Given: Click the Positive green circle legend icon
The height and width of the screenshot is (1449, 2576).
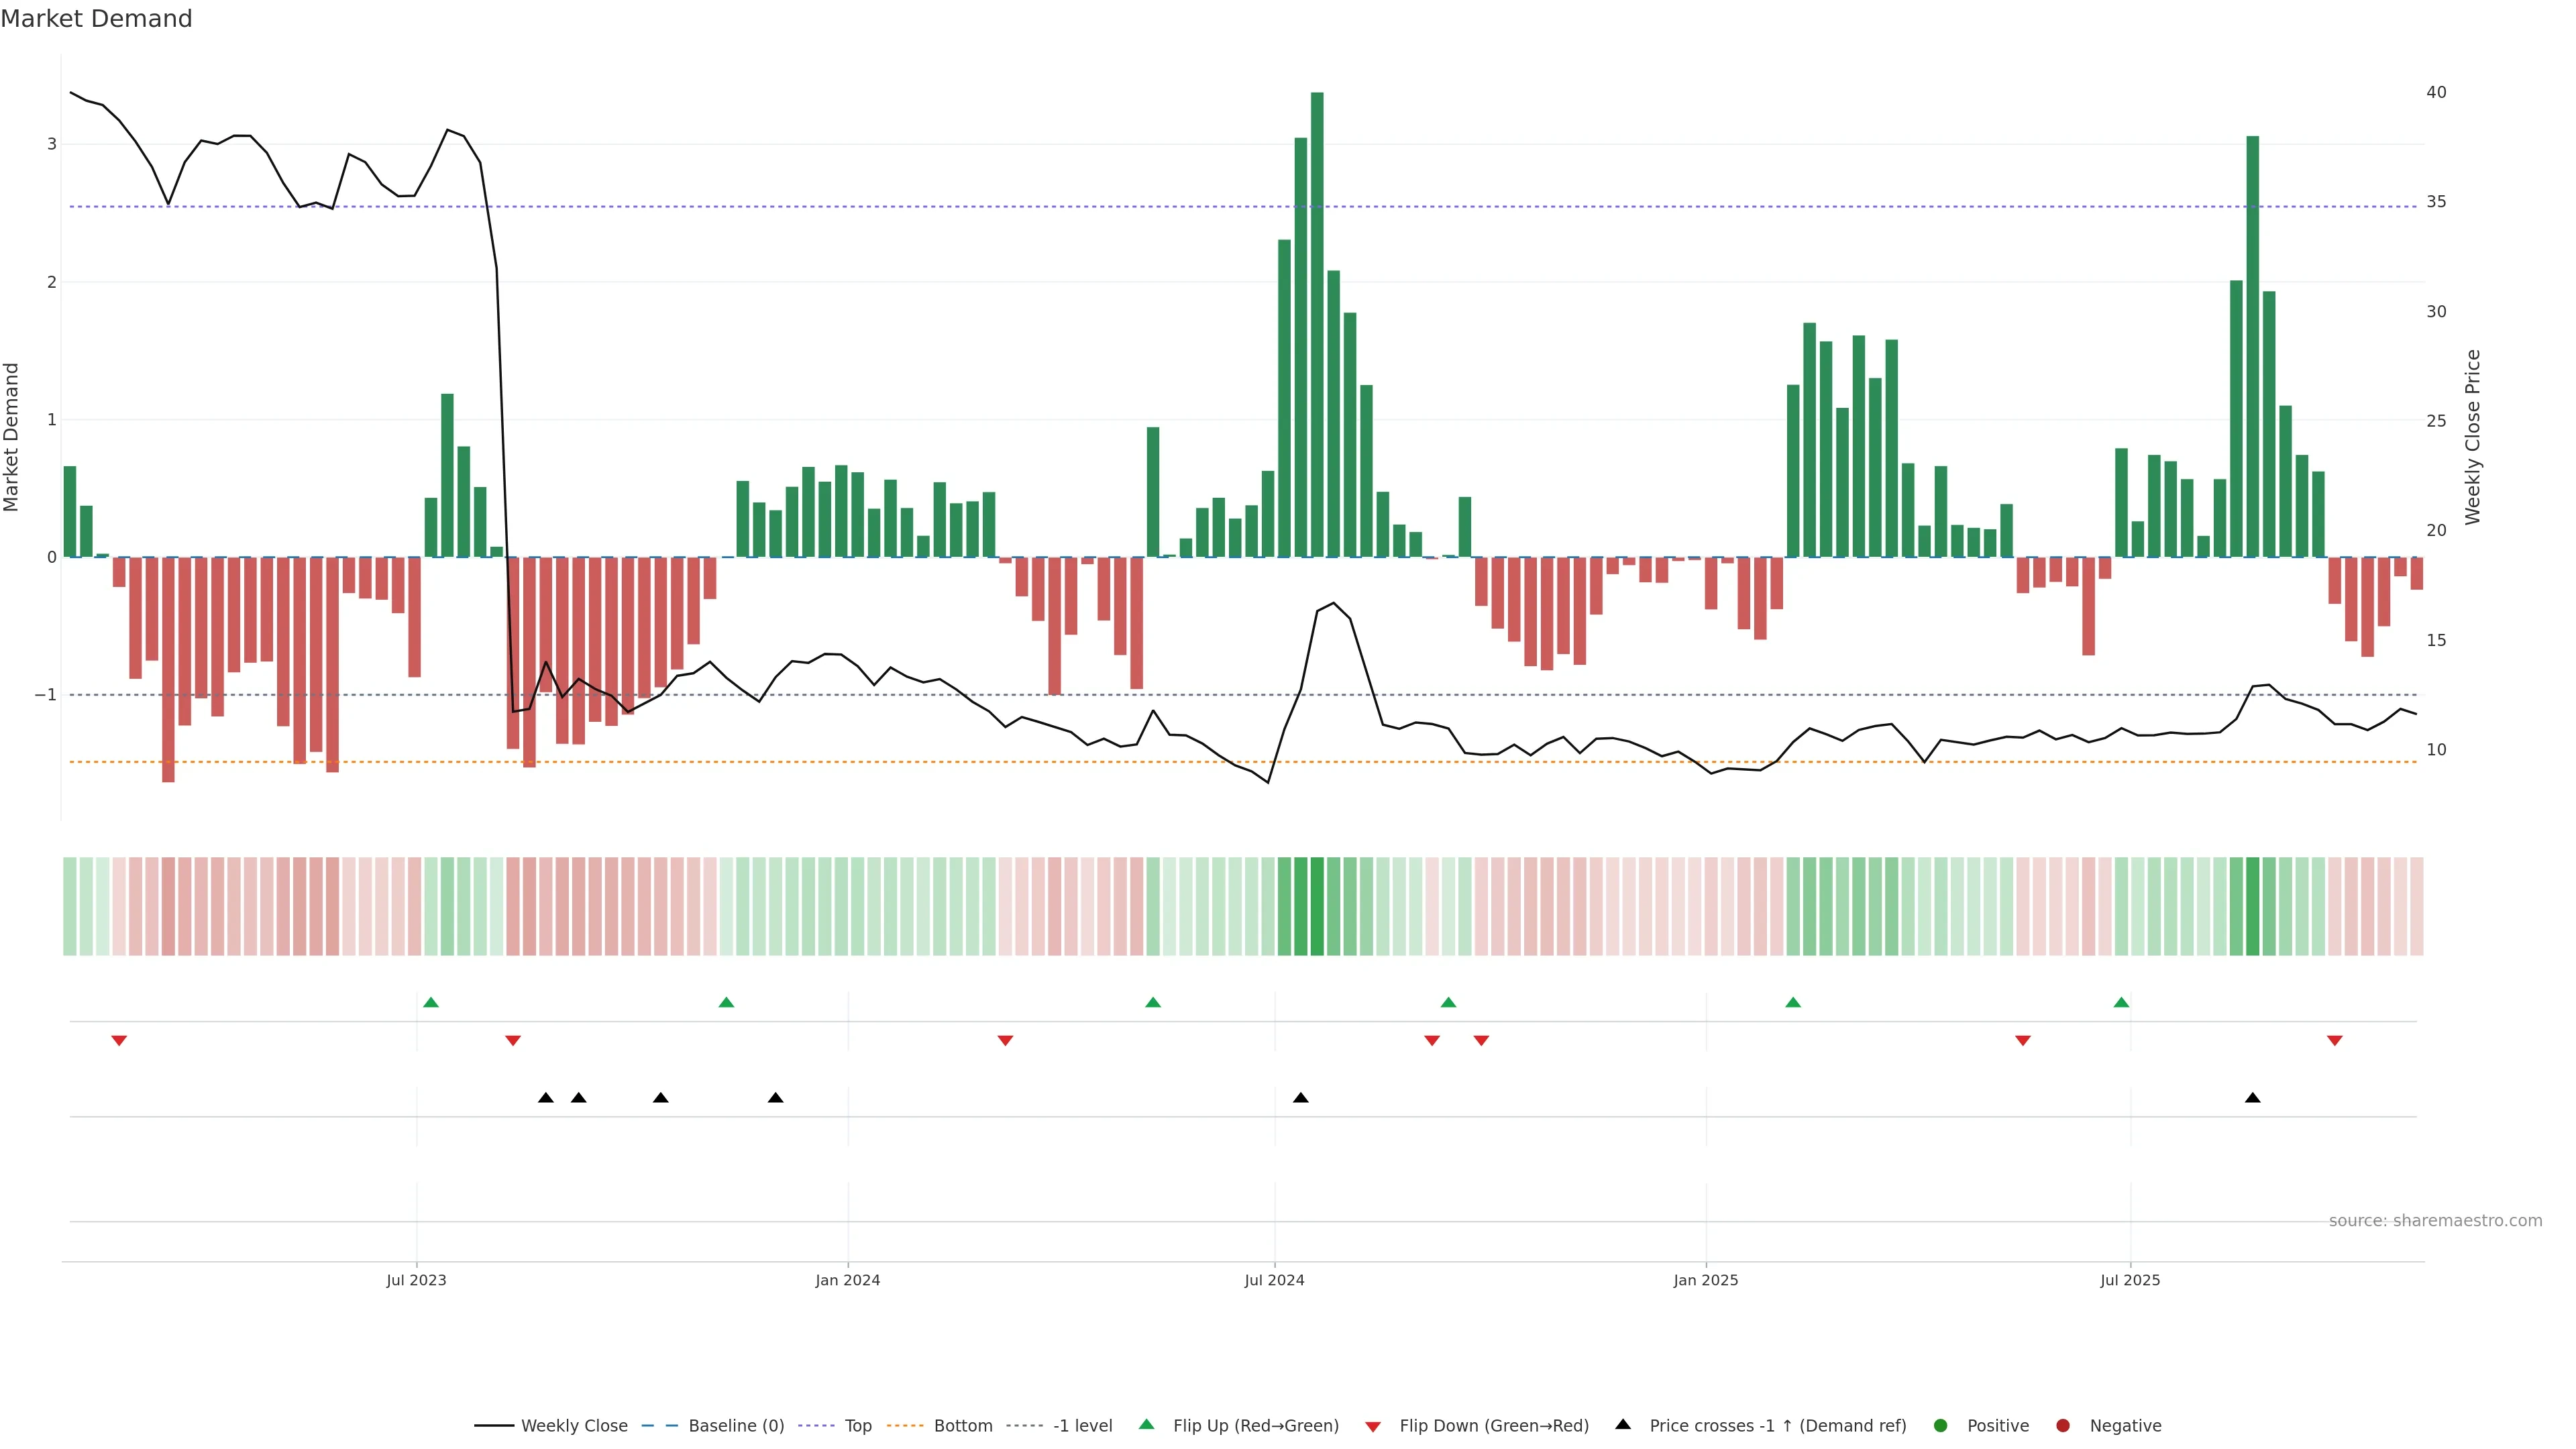Looking at the screenshot, I should point(1941,1425).
